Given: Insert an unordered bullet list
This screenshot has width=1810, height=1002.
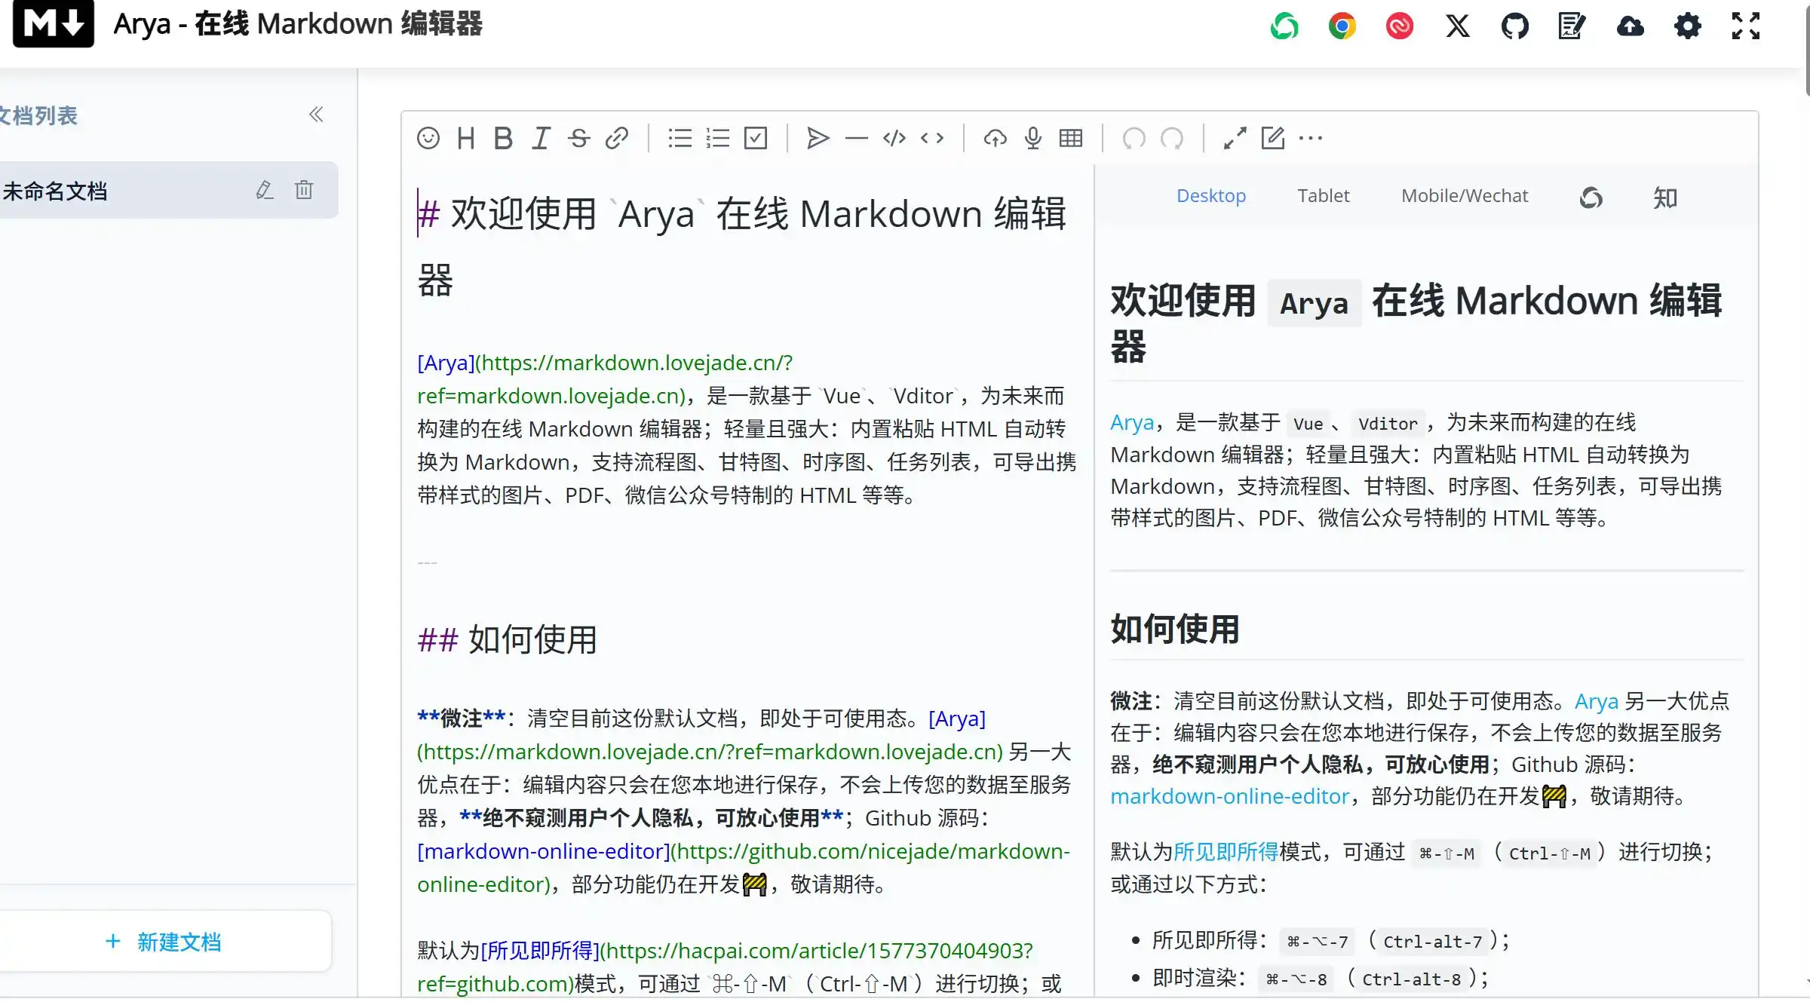Looking at the screenshot, I should click(x=680, y=138).
